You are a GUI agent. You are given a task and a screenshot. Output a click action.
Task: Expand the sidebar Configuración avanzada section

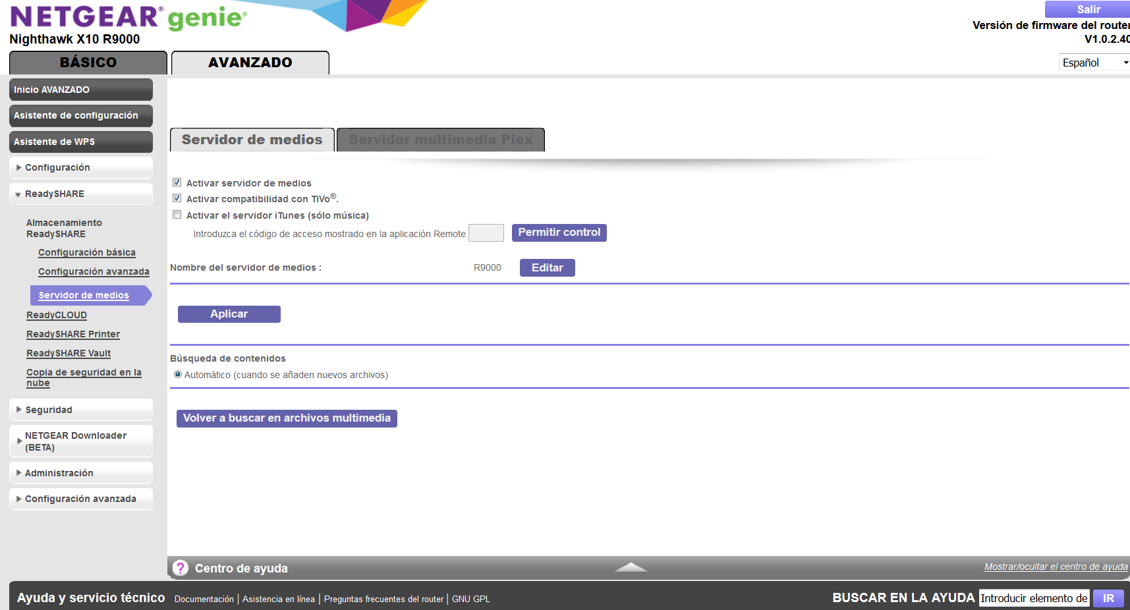coord(81,499)
